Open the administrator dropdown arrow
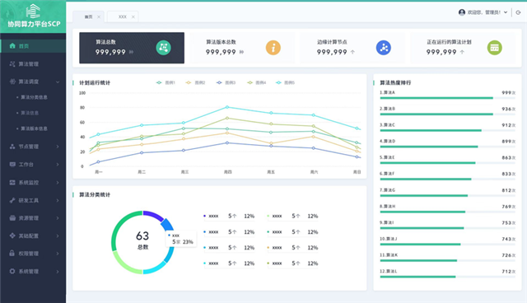This screenshot has width=527, height=303. 506,12
